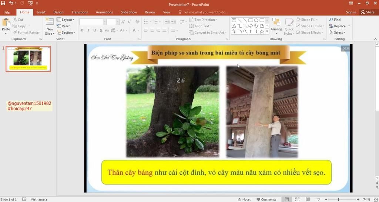Convert to SmartArt
The image size is (379, 202).
pos(208,32)
